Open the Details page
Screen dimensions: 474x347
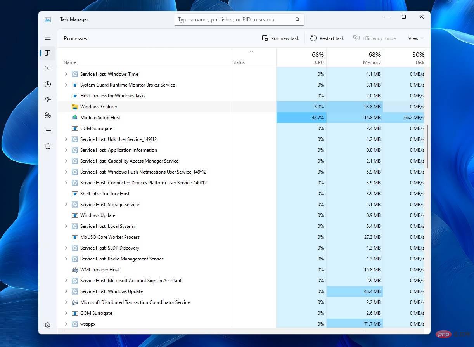[x=48, y=130]
